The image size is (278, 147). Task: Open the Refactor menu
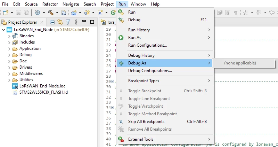coord(50,4)
